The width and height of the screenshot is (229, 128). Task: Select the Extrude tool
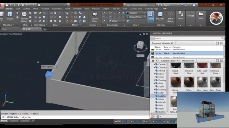tap(10, 16)
